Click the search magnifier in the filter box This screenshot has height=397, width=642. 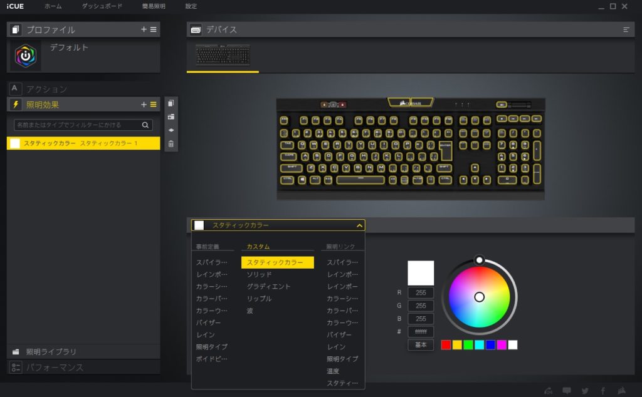145,125
